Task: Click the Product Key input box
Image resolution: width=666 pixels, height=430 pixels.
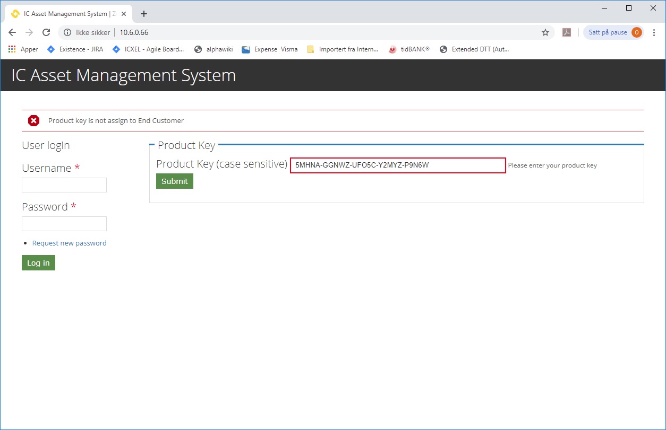Action: (397, 165)
